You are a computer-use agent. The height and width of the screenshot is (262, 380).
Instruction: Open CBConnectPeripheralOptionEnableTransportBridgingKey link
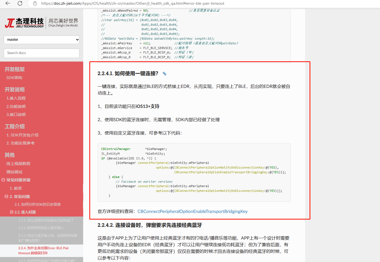point(192,211)
